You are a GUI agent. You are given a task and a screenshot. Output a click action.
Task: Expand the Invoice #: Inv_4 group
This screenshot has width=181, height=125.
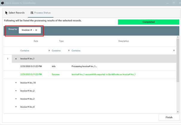[16, 107]
